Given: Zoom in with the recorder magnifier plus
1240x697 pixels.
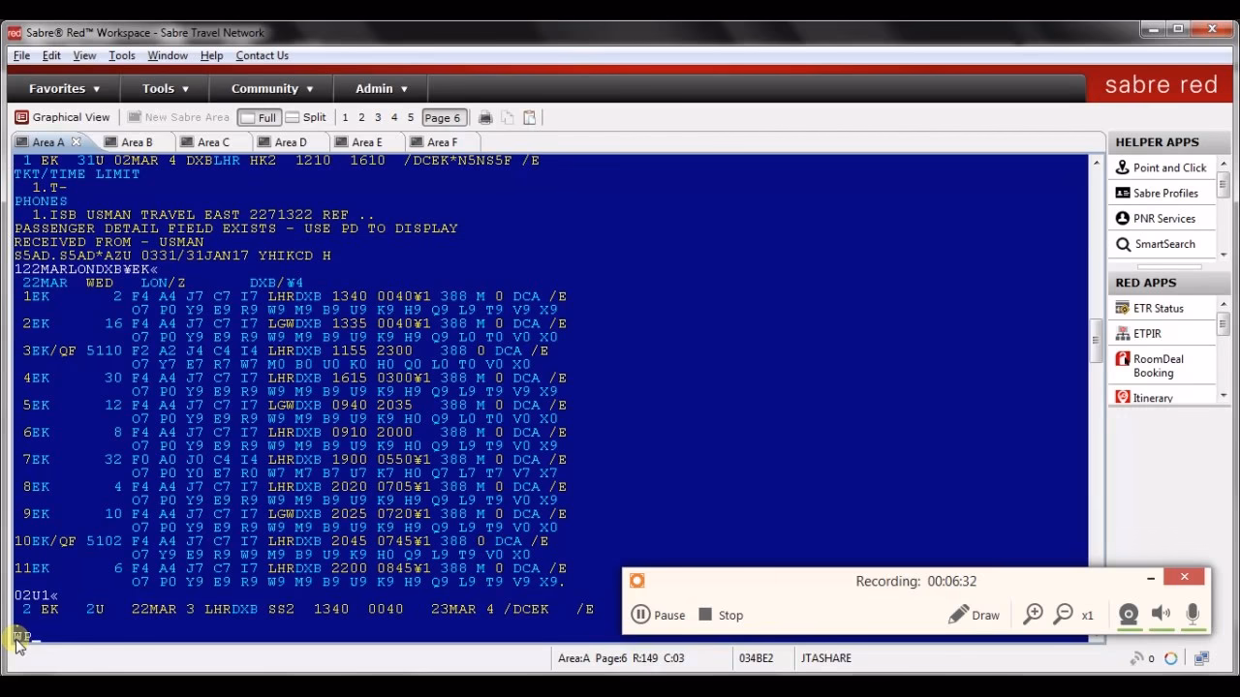Looking at the screenshot, I should click(x=1033, y=614).
